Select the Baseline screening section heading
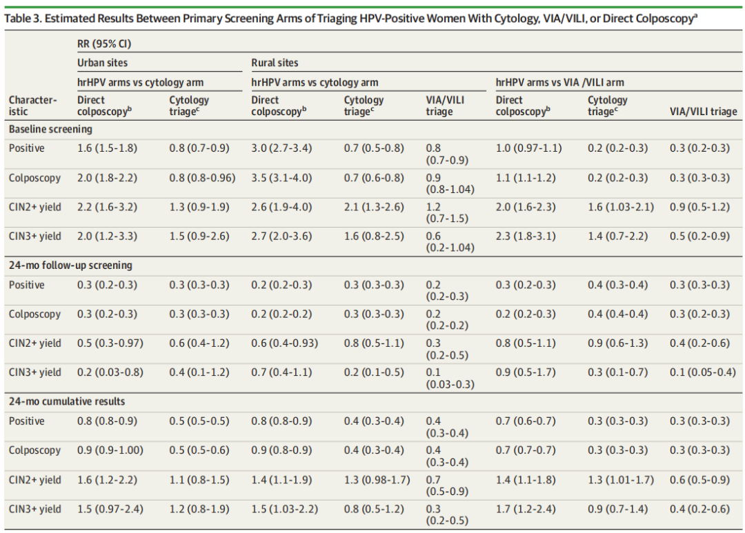 point(50,129)
